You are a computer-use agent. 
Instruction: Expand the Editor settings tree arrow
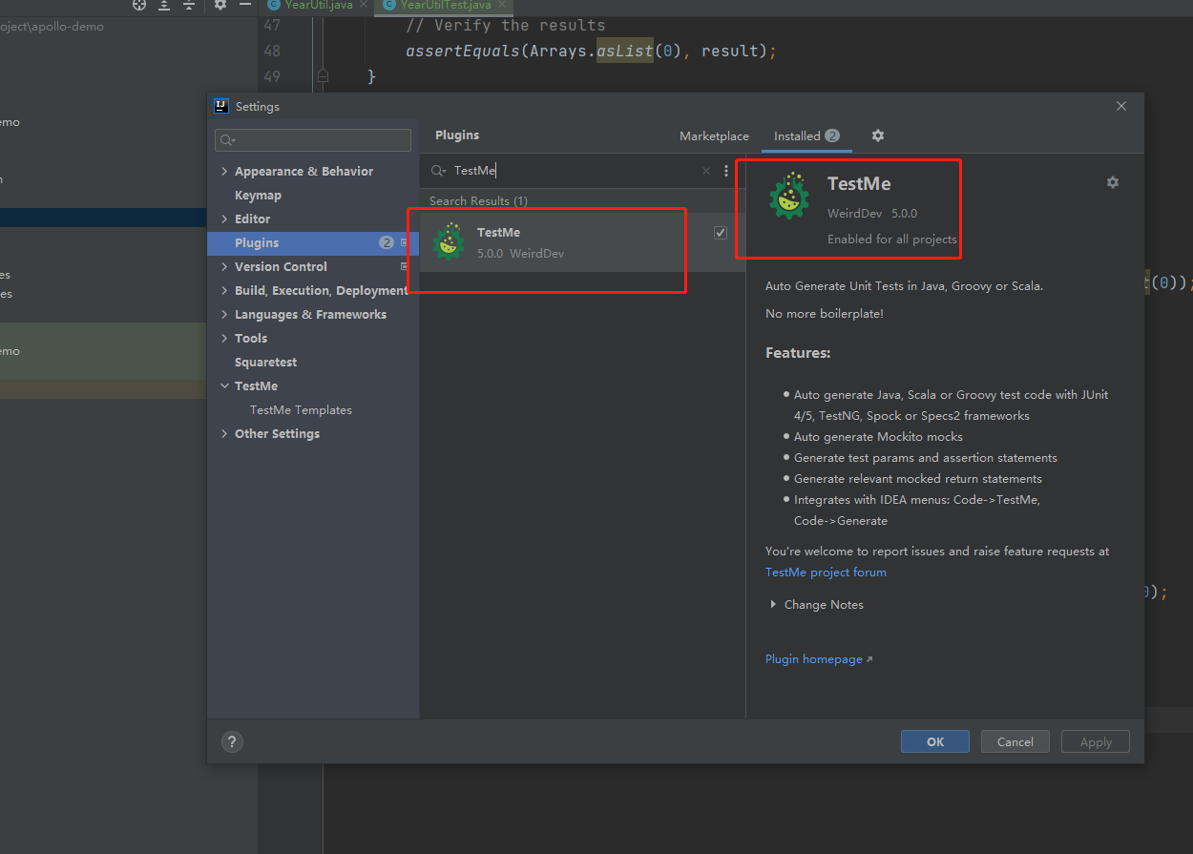tap(224, 219)
